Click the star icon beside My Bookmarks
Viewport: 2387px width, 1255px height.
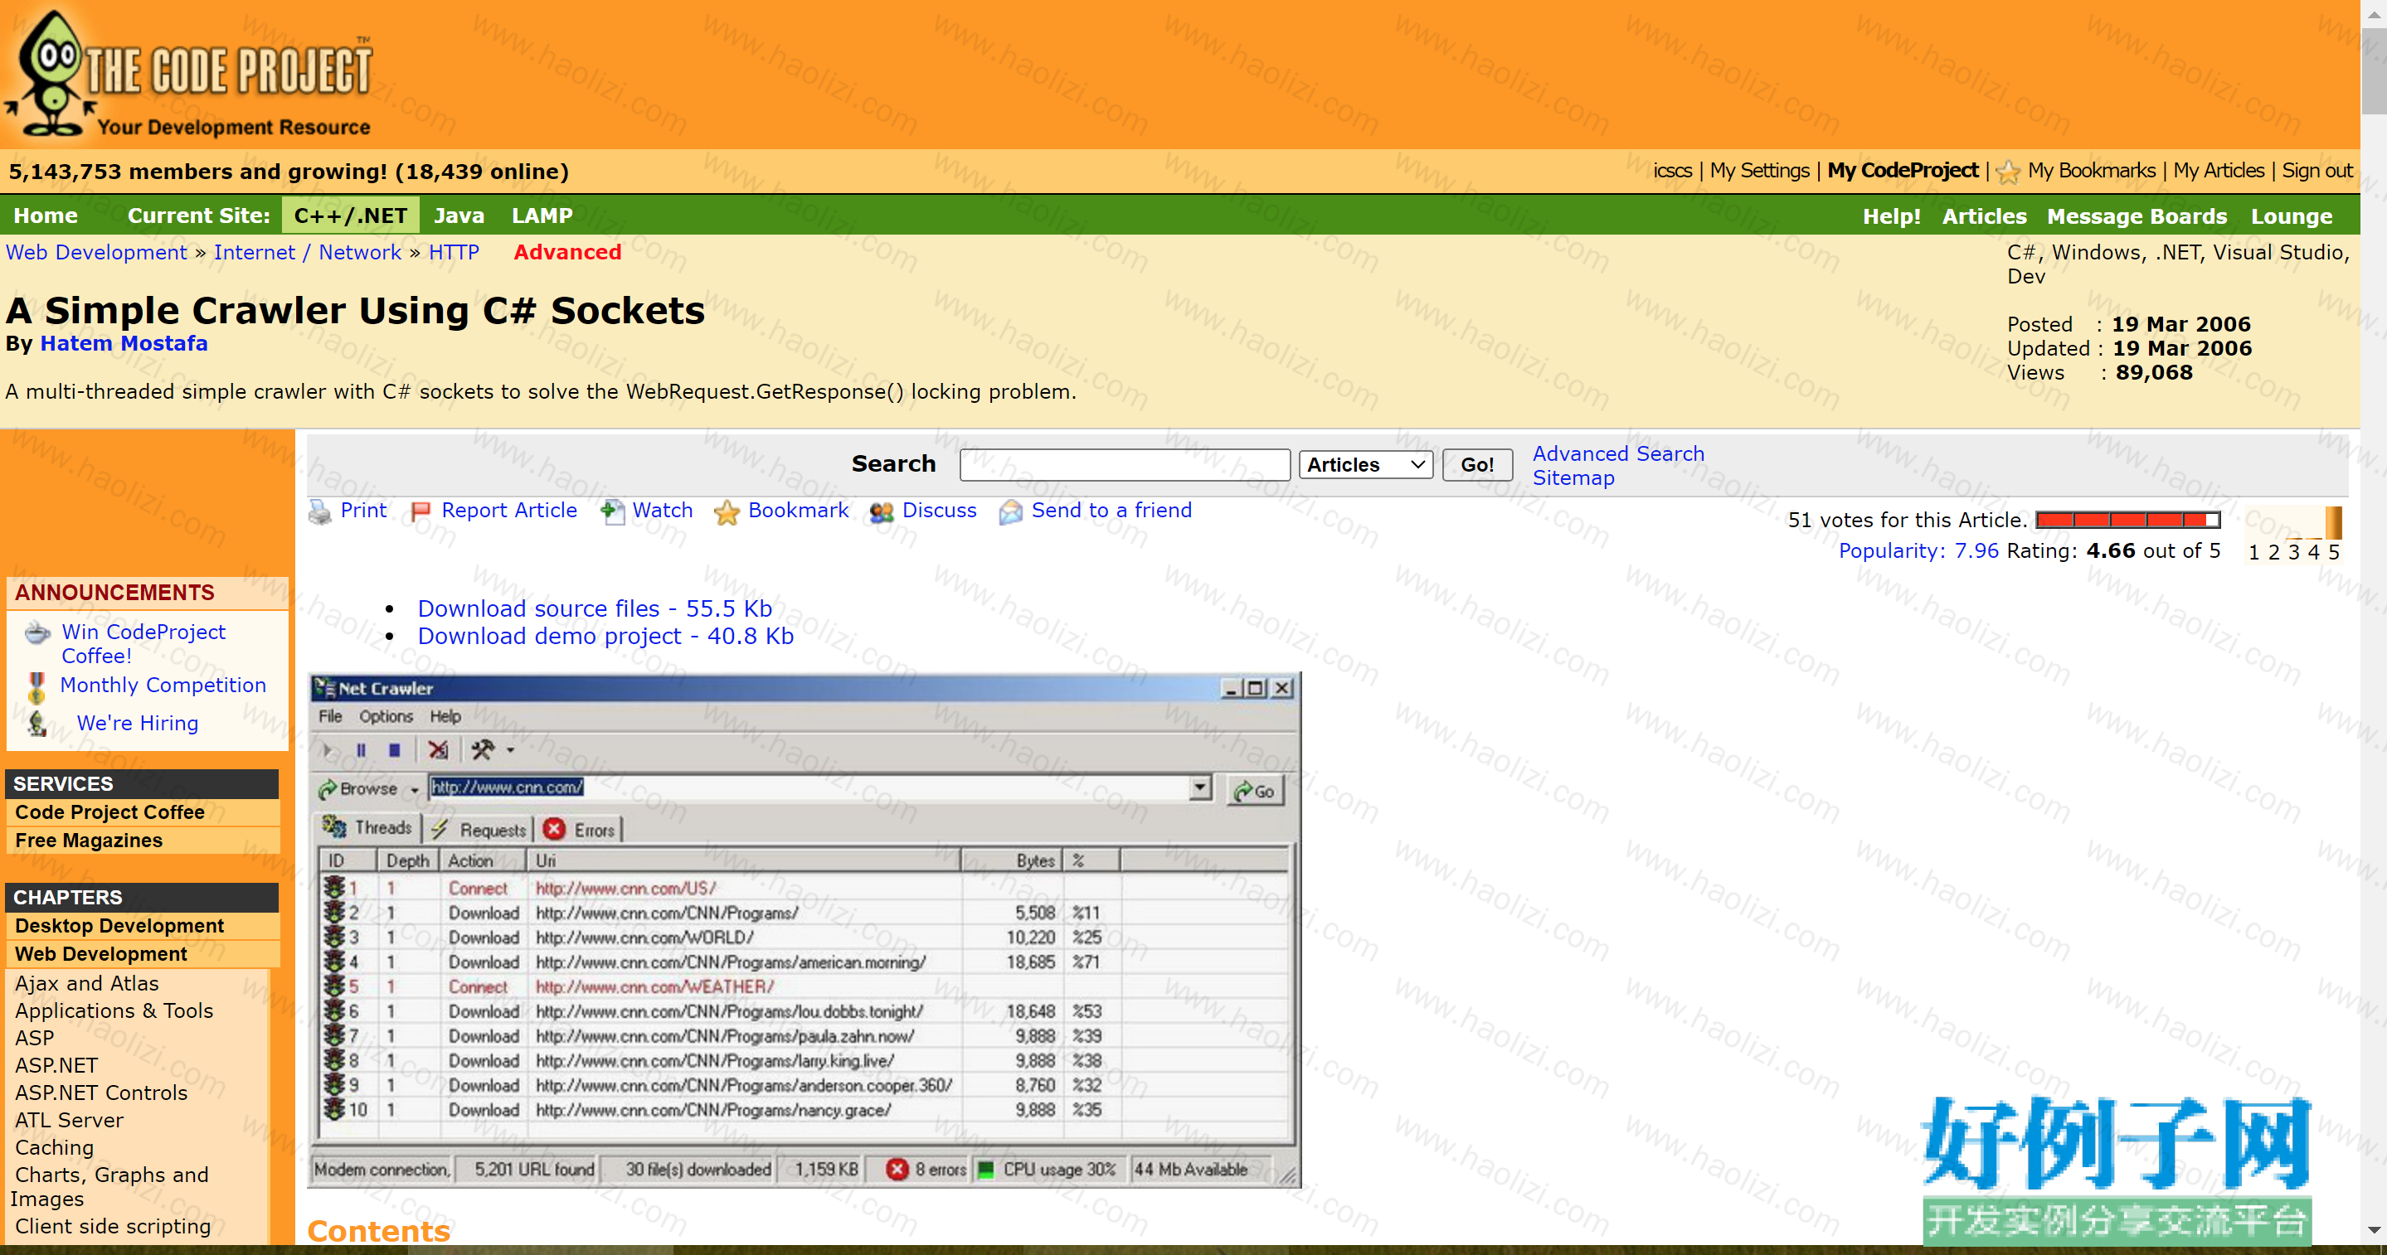[2008, 172]
